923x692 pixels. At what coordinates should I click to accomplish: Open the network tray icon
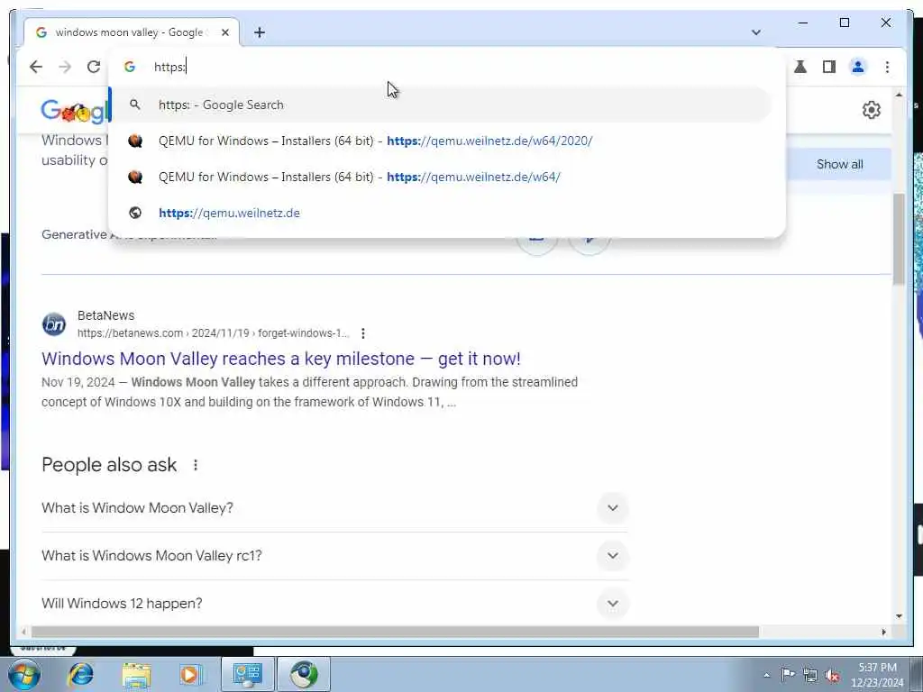click(x=810, y=675)
